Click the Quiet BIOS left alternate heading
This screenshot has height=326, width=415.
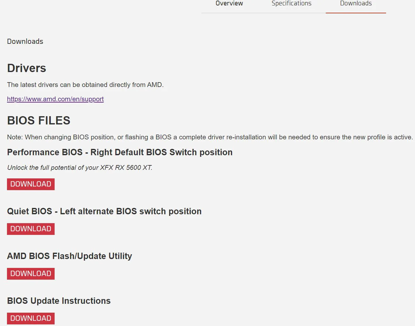[x=104, y=211]
